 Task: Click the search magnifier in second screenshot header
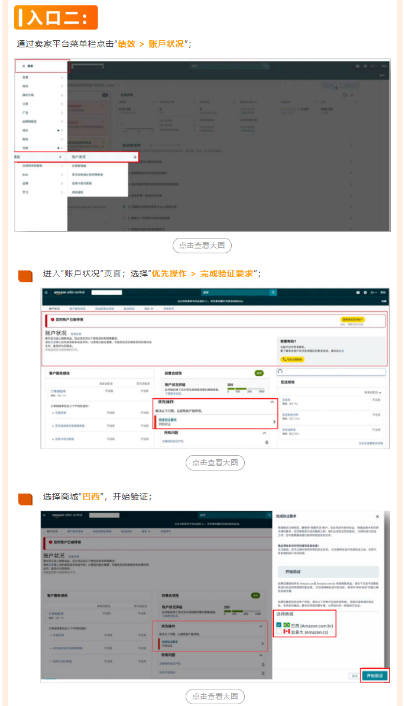click(x=273, y=292)
